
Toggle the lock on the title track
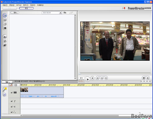pos(12,101)
